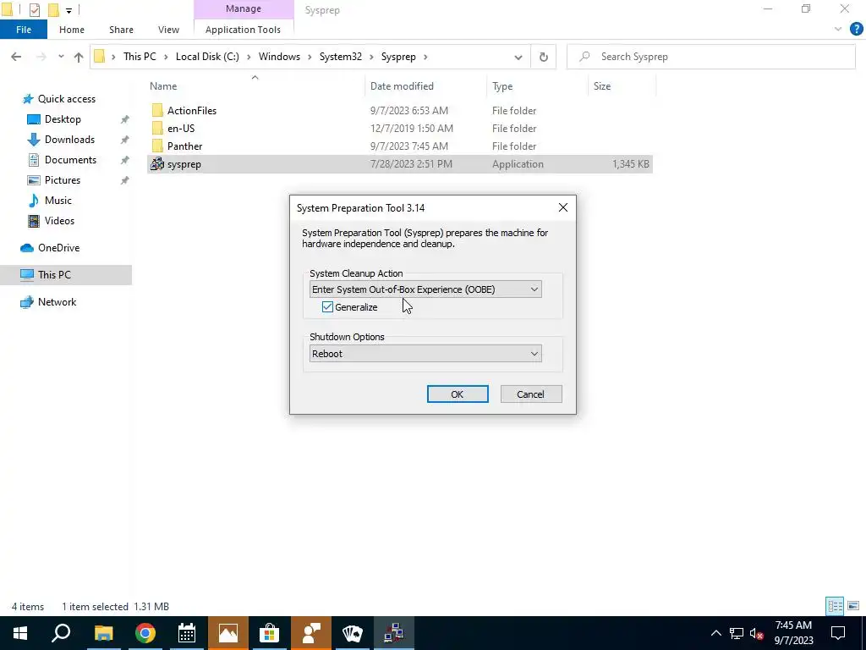Image resolution: width=866 pixels, height=650 pixels.
Task: Open Videos in navigation pane
Action: 59,221
